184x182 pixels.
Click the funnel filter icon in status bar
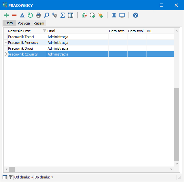pyautogui.click(x=11, y=177)
